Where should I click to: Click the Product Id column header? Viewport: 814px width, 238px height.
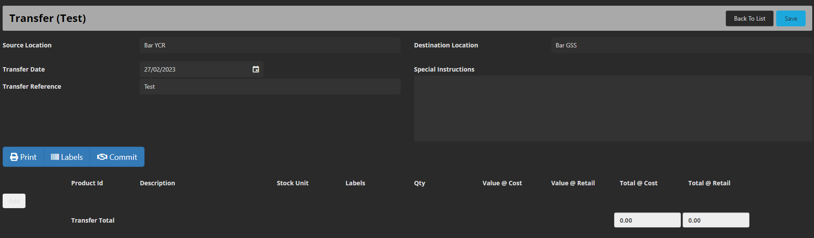(x=87, y=183)
